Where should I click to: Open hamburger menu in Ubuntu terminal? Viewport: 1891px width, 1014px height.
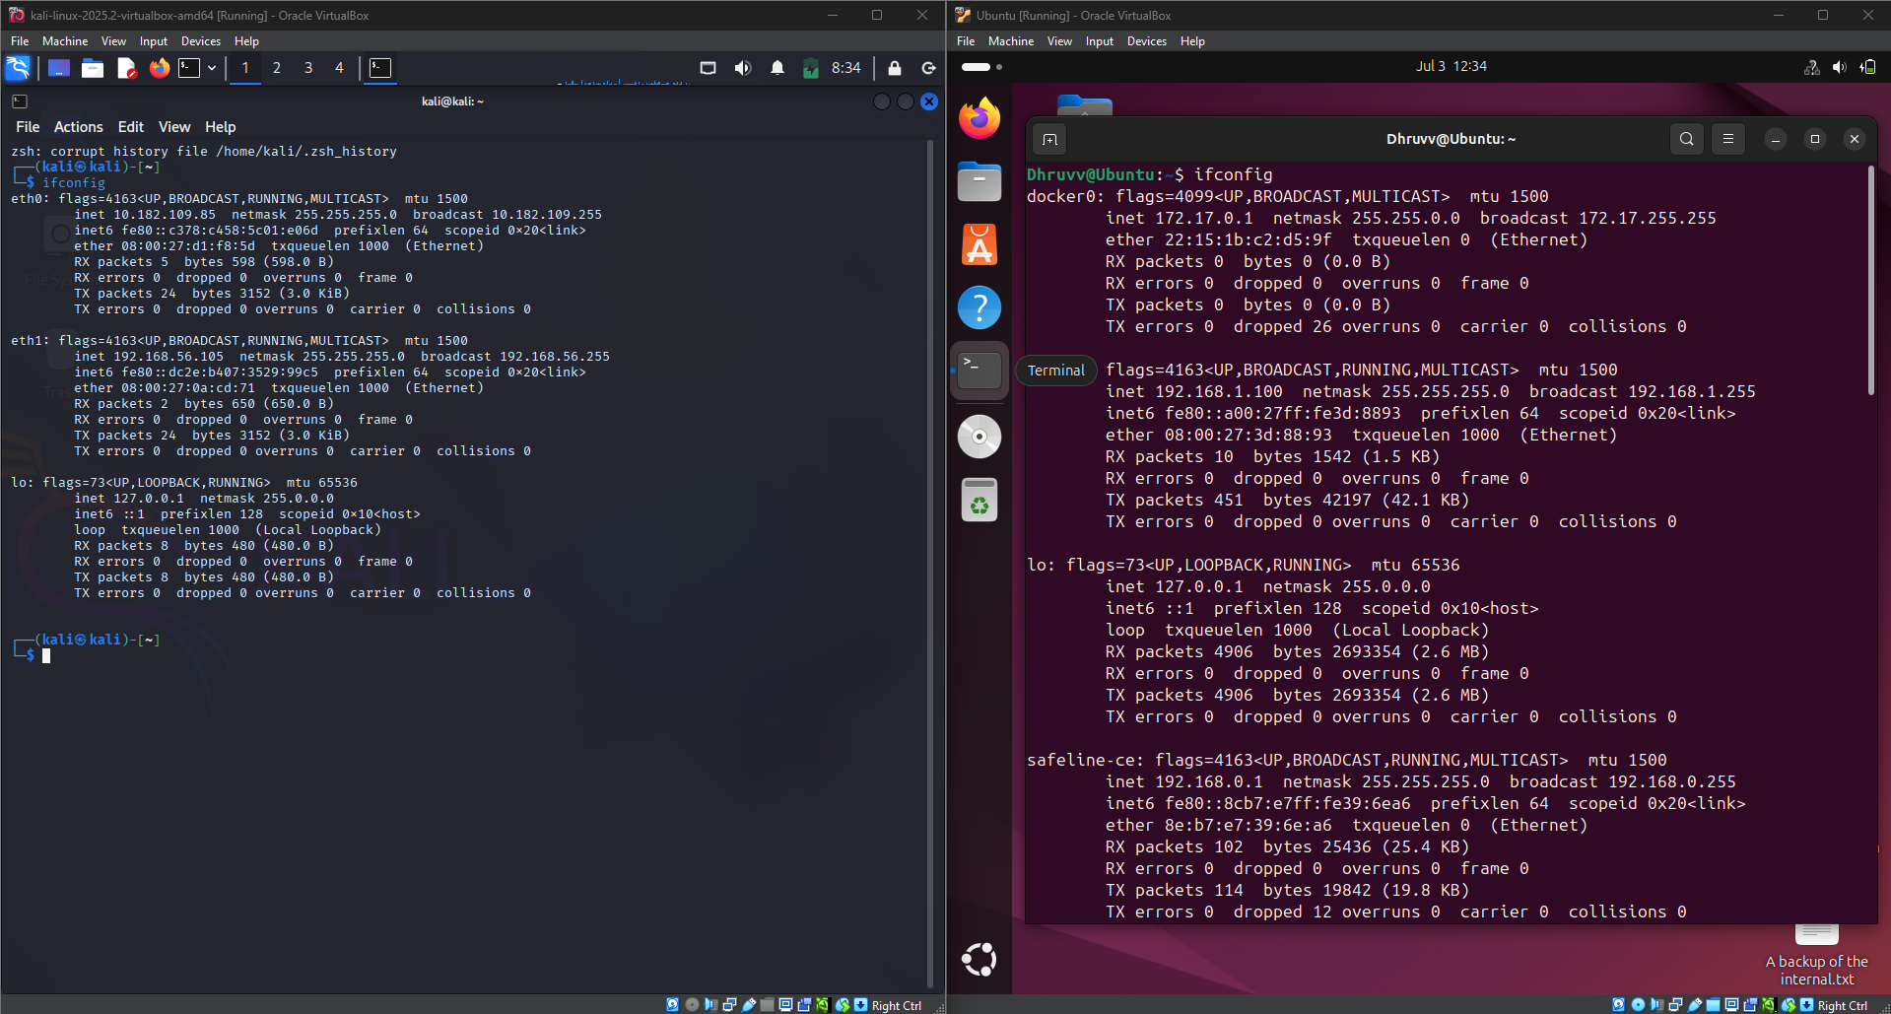[x=1727, y=139]
